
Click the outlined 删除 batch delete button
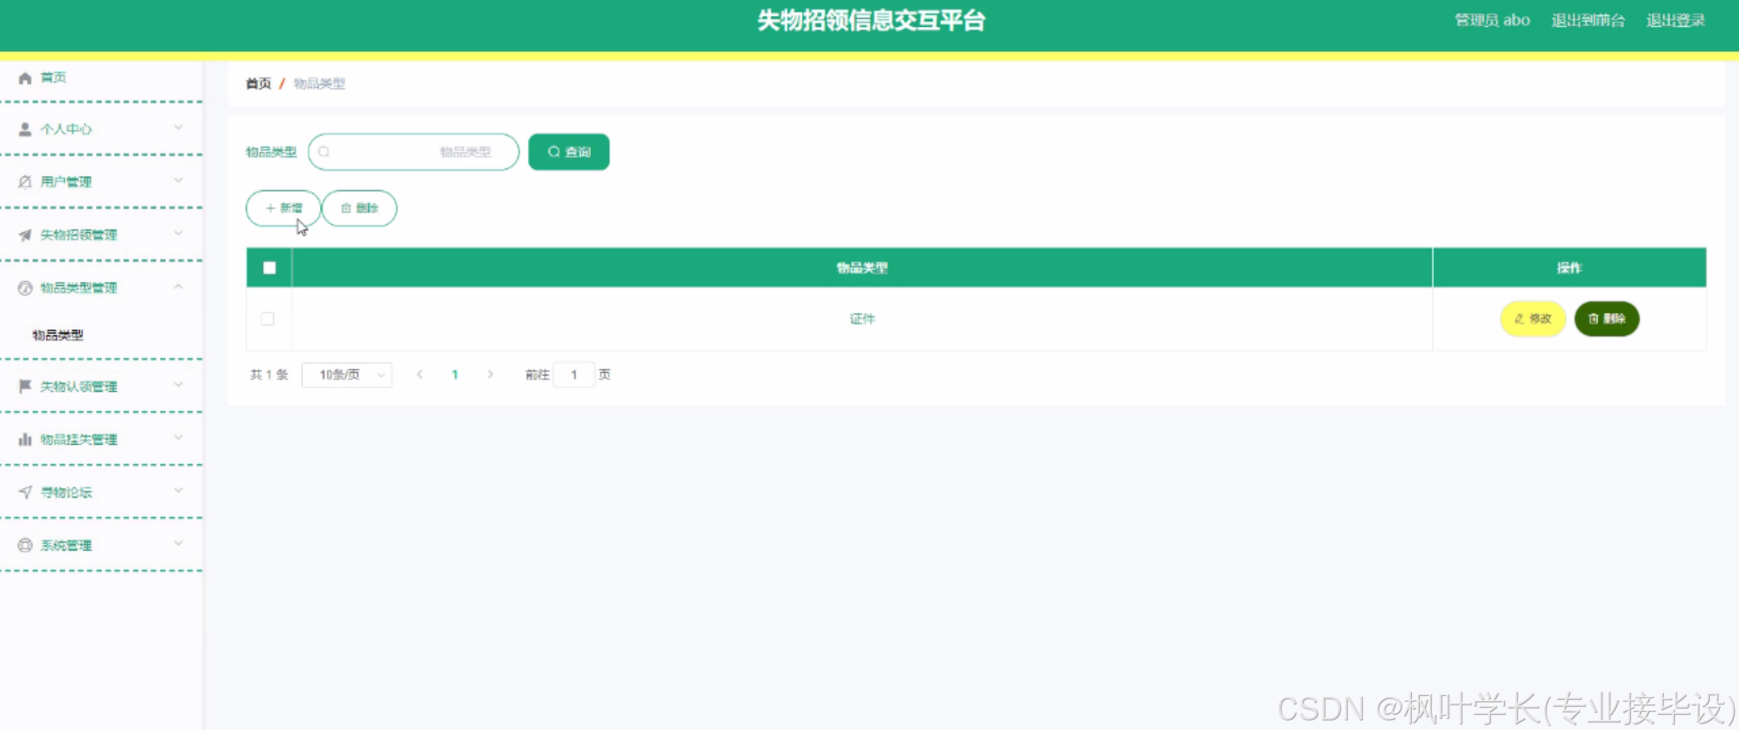pyautogui.click(x=359, y=208)
